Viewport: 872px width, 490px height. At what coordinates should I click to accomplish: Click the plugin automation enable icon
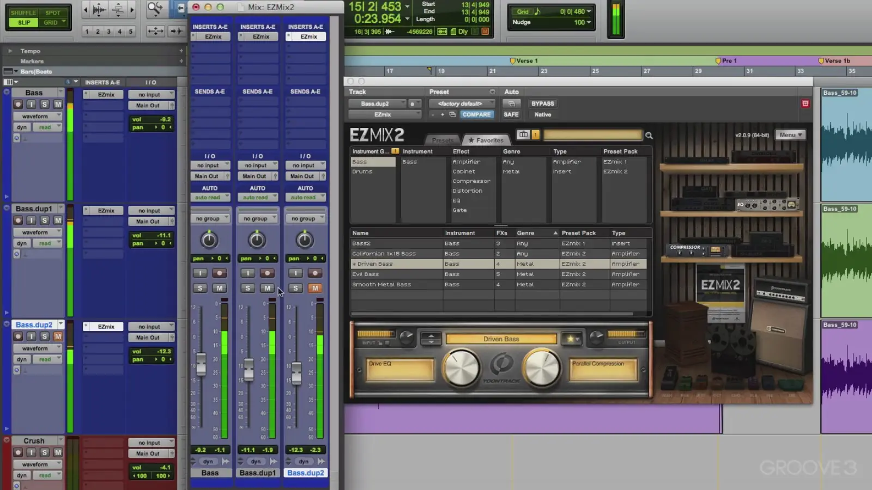pos(511,103)
